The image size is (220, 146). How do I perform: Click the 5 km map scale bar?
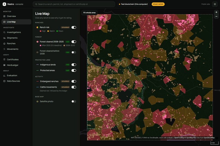click(215, 143)
